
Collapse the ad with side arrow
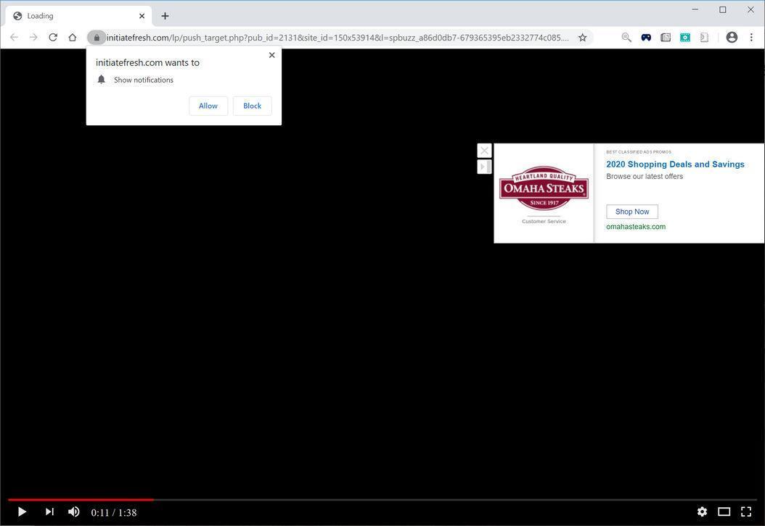point(484,167)
